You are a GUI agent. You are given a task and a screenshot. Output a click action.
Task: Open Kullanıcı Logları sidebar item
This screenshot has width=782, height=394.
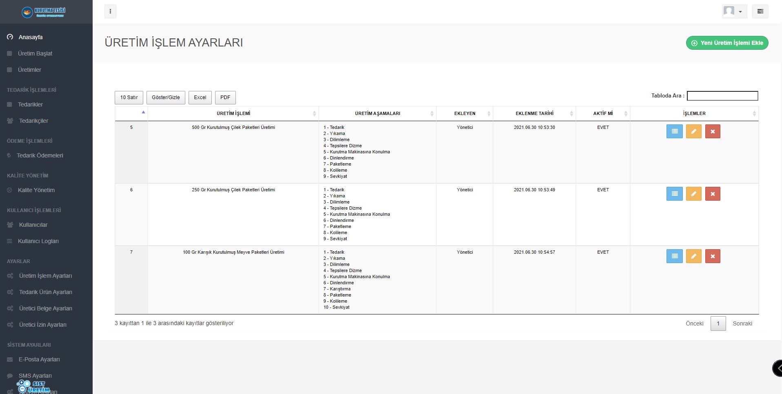(46, 241)
